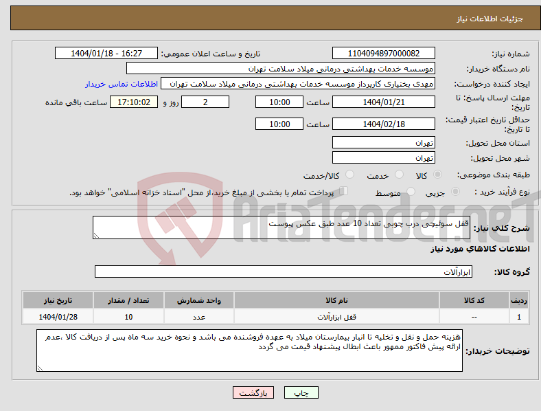The width and height of the screenshot is (541, 411).
Task: Click the بازگشت (back) button
Action: point(253,392)
